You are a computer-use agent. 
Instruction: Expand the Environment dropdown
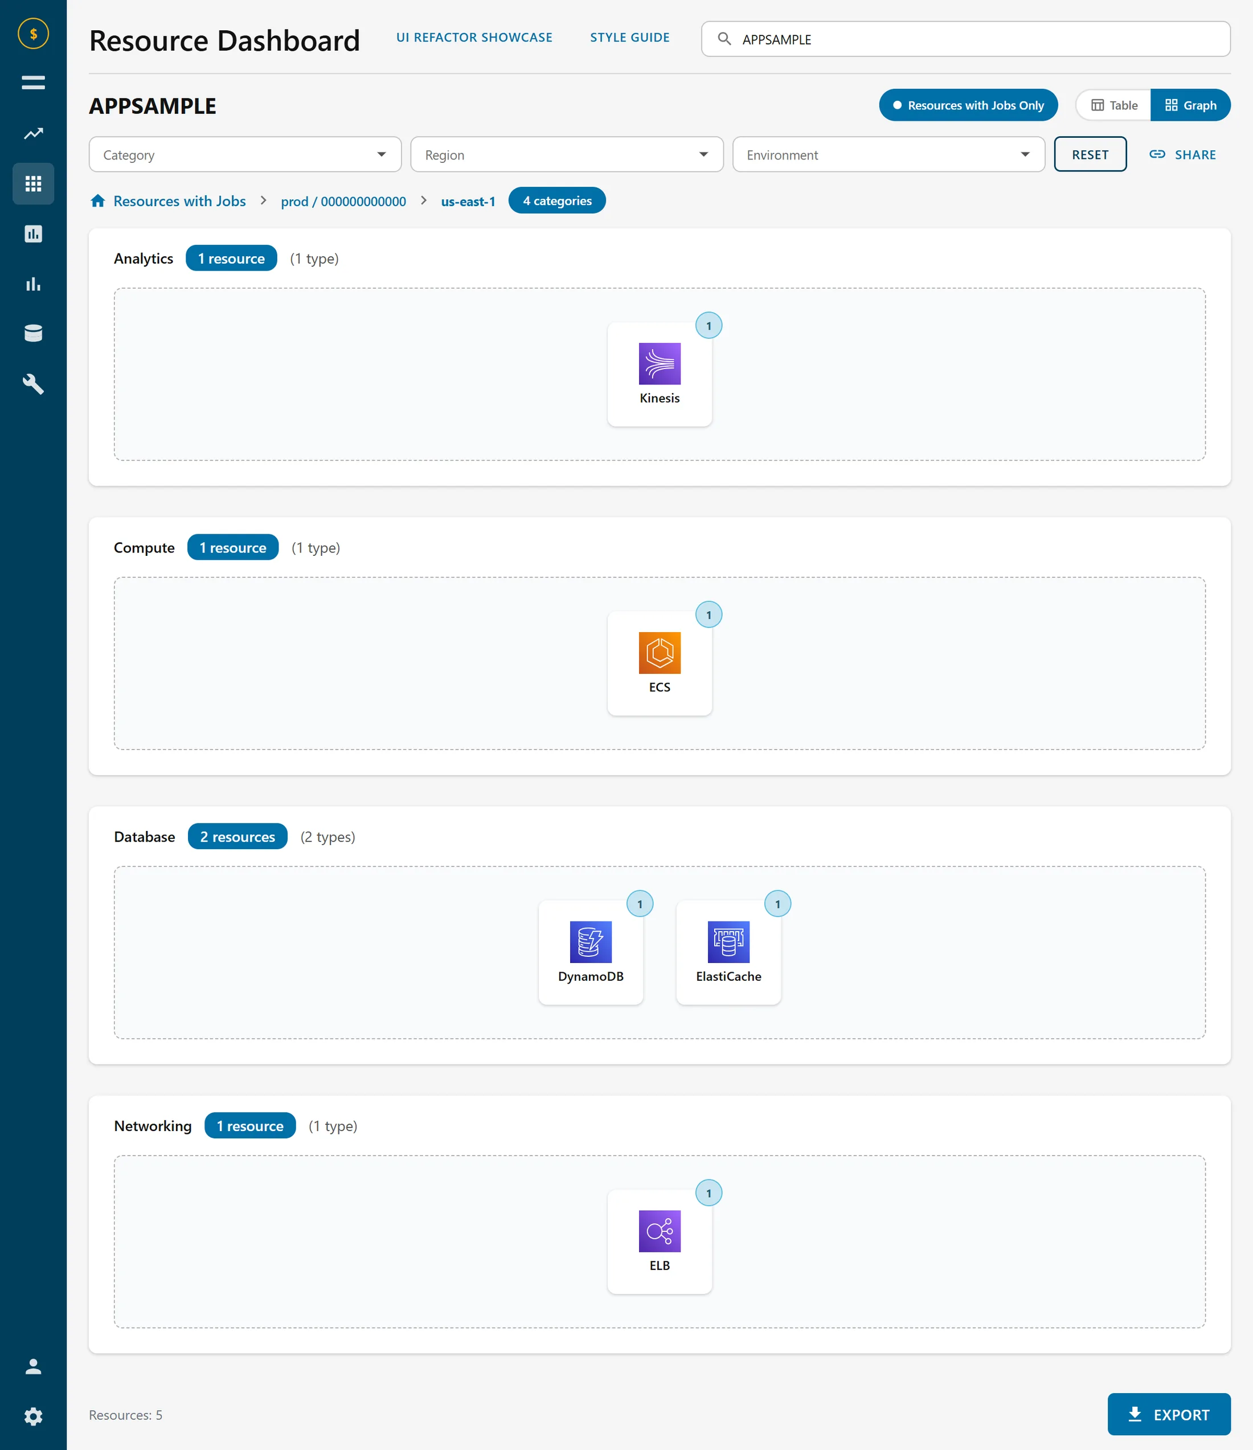click(888, 155)
